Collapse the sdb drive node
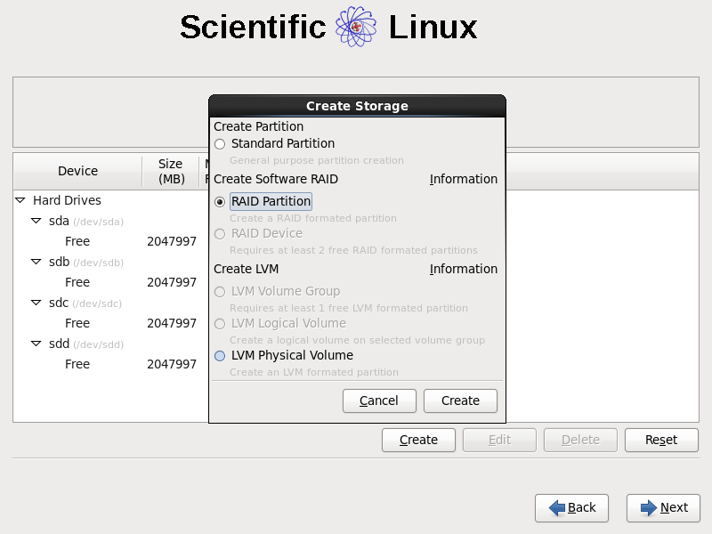712x534 pixels. coord(36,262)
